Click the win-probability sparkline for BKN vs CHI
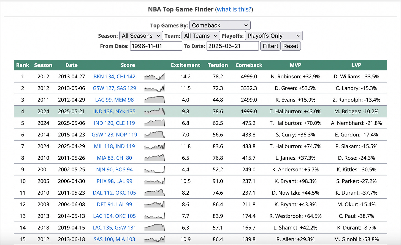The image size is (401, 245). (x=155, y=76)
